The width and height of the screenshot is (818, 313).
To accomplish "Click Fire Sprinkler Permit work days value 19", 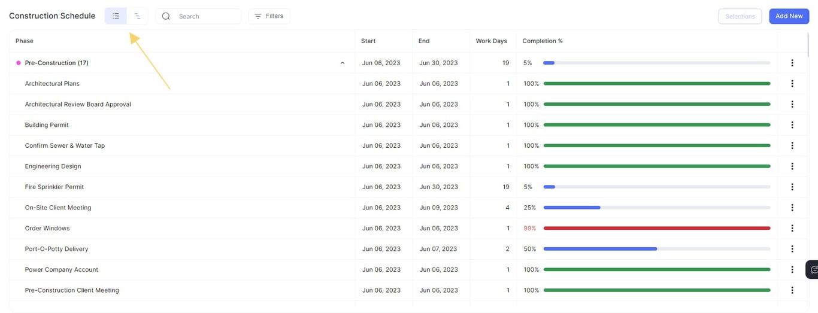I will coord(506,187).
